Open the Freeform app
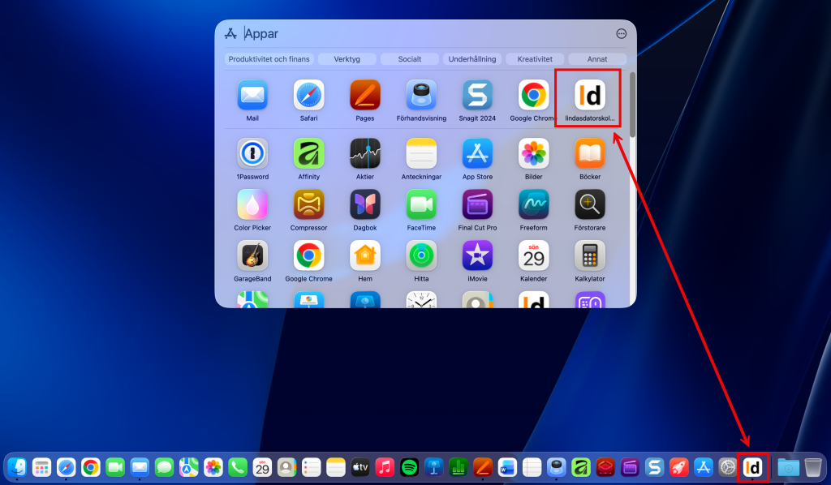 point(533,204)
